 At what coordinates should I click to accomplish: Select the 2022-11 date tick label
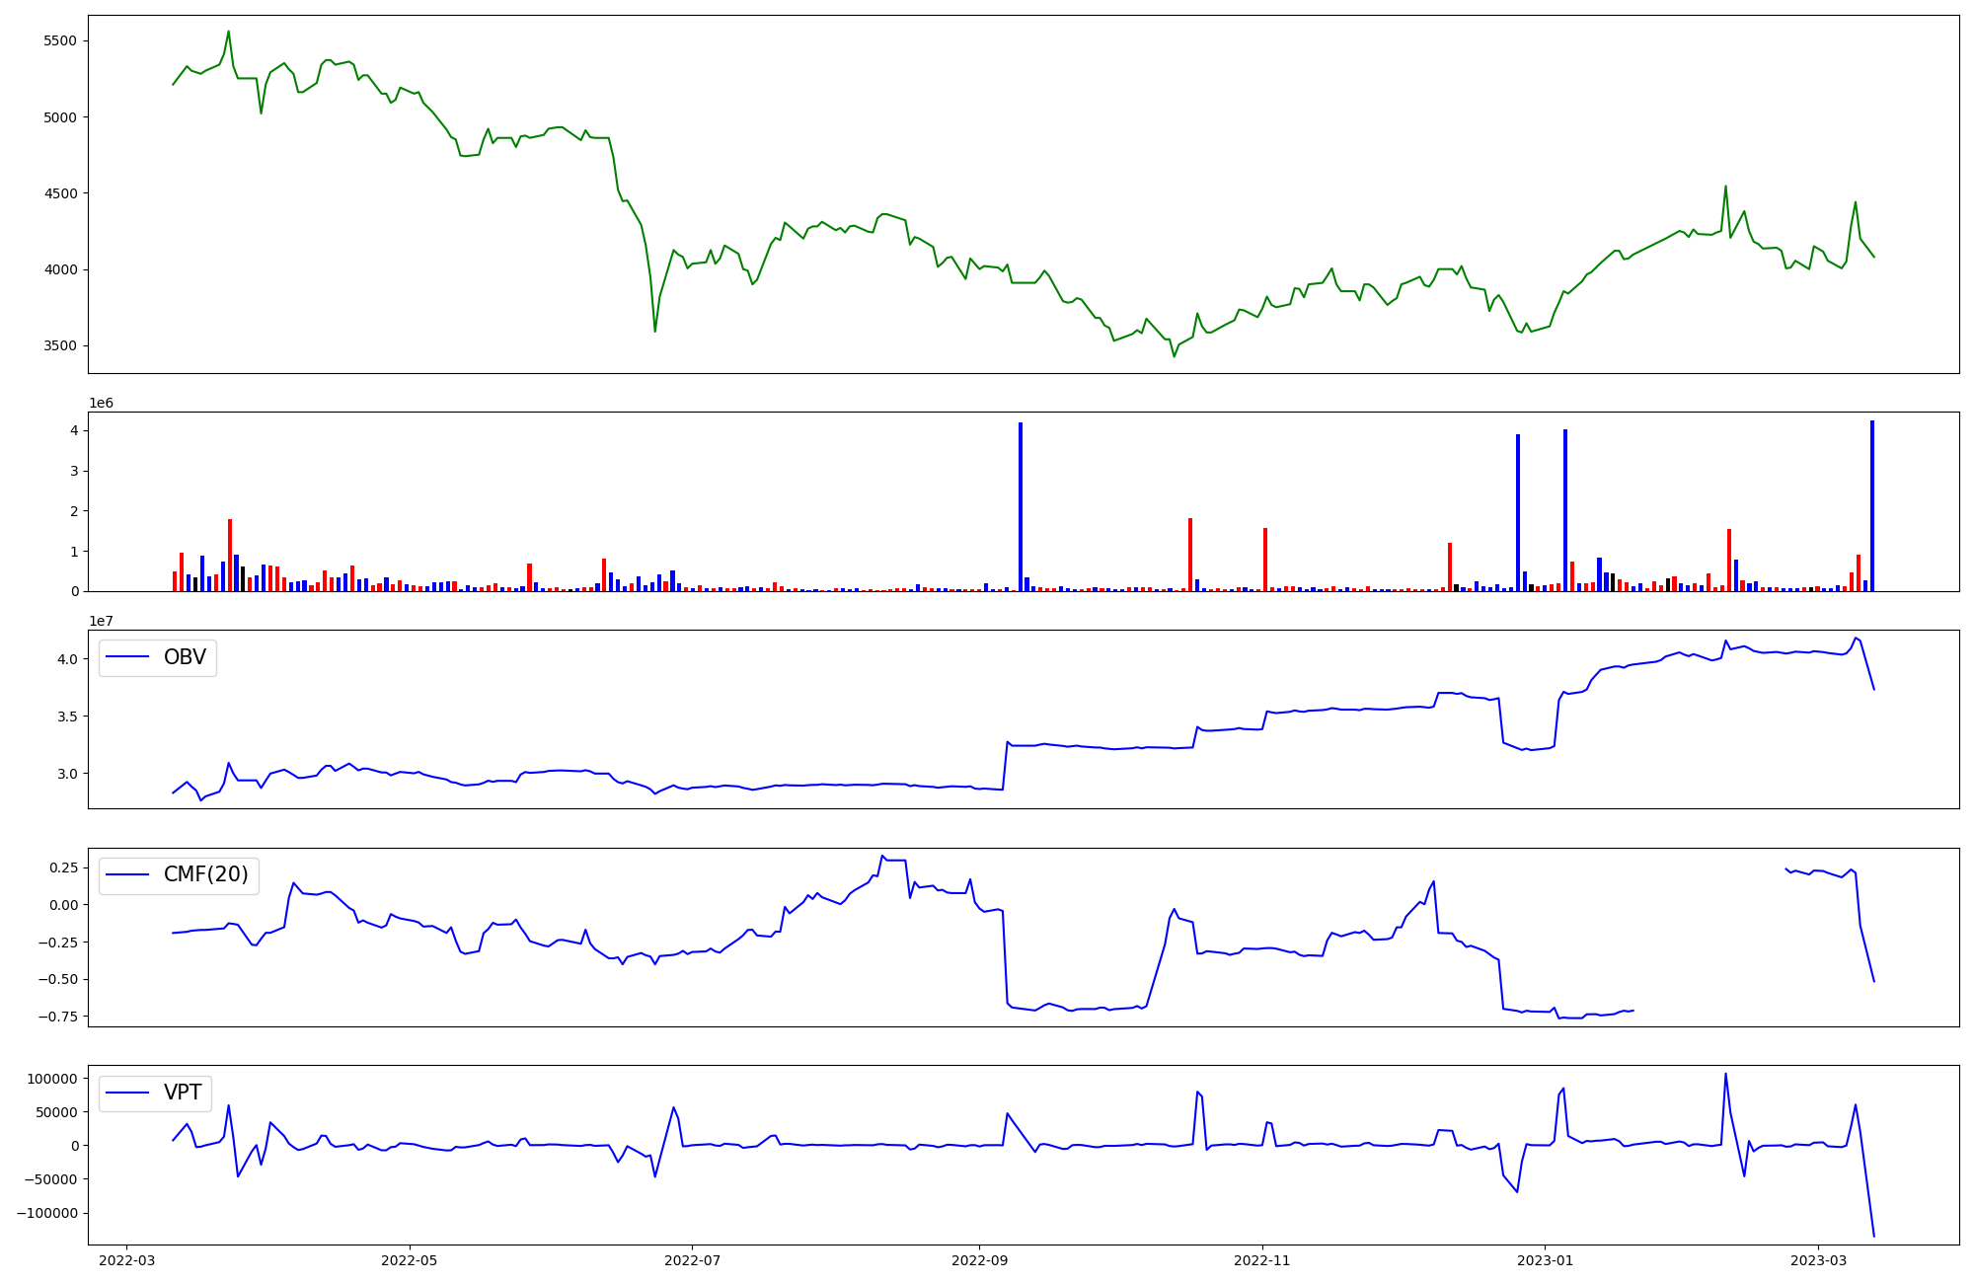tap(1262, 1260)
